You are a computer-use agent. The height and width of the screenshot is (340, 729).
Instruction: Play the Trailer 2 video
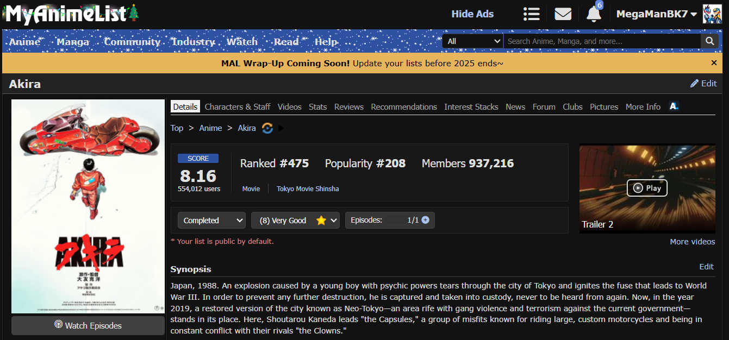tap(647, 188)
